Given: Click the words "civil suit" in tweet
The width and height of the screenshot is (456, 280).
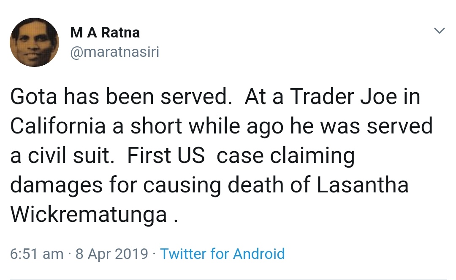Looking at the screenshot, I should click(76, 156).
